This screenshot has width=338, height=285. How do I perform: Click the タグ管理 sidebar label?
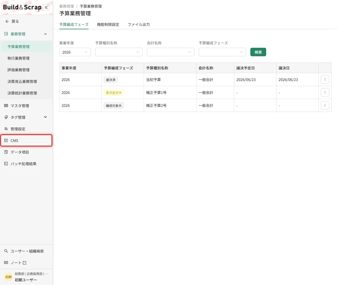(x=18, y=117)
